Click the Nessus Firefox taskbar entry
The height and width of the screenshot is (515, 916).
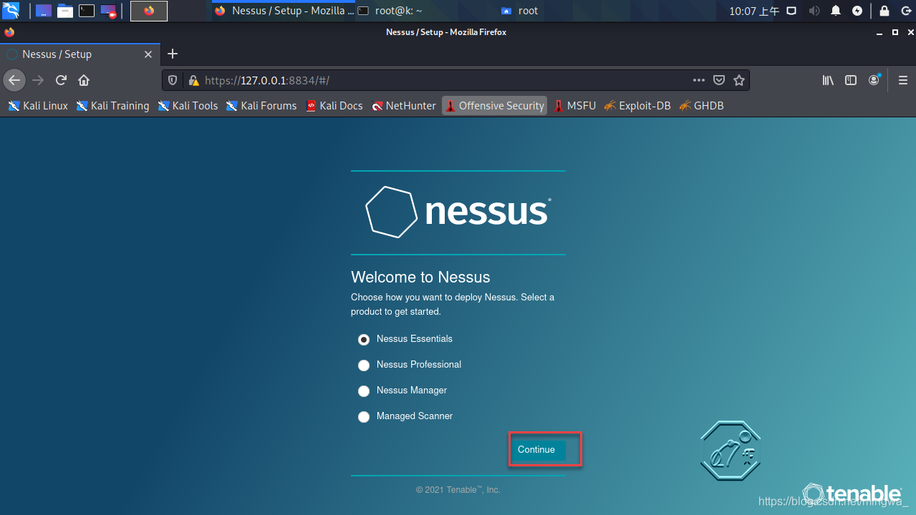pos(283,11)
